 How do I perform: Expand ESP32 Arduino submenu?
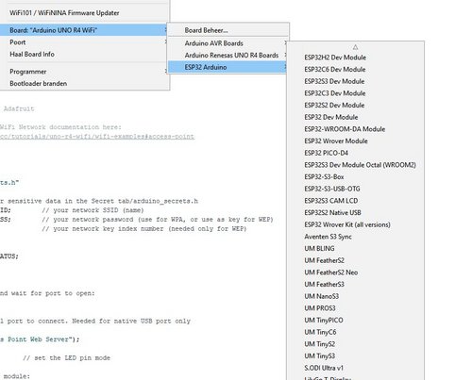coord(228,67)
